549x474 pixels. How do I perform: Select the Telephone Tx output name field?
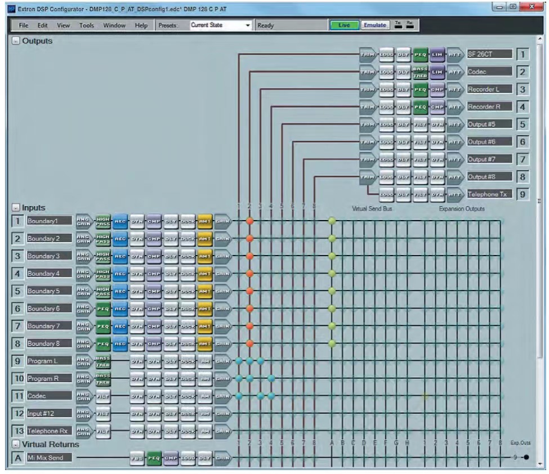pyautogui.click(x=489, y=194)
